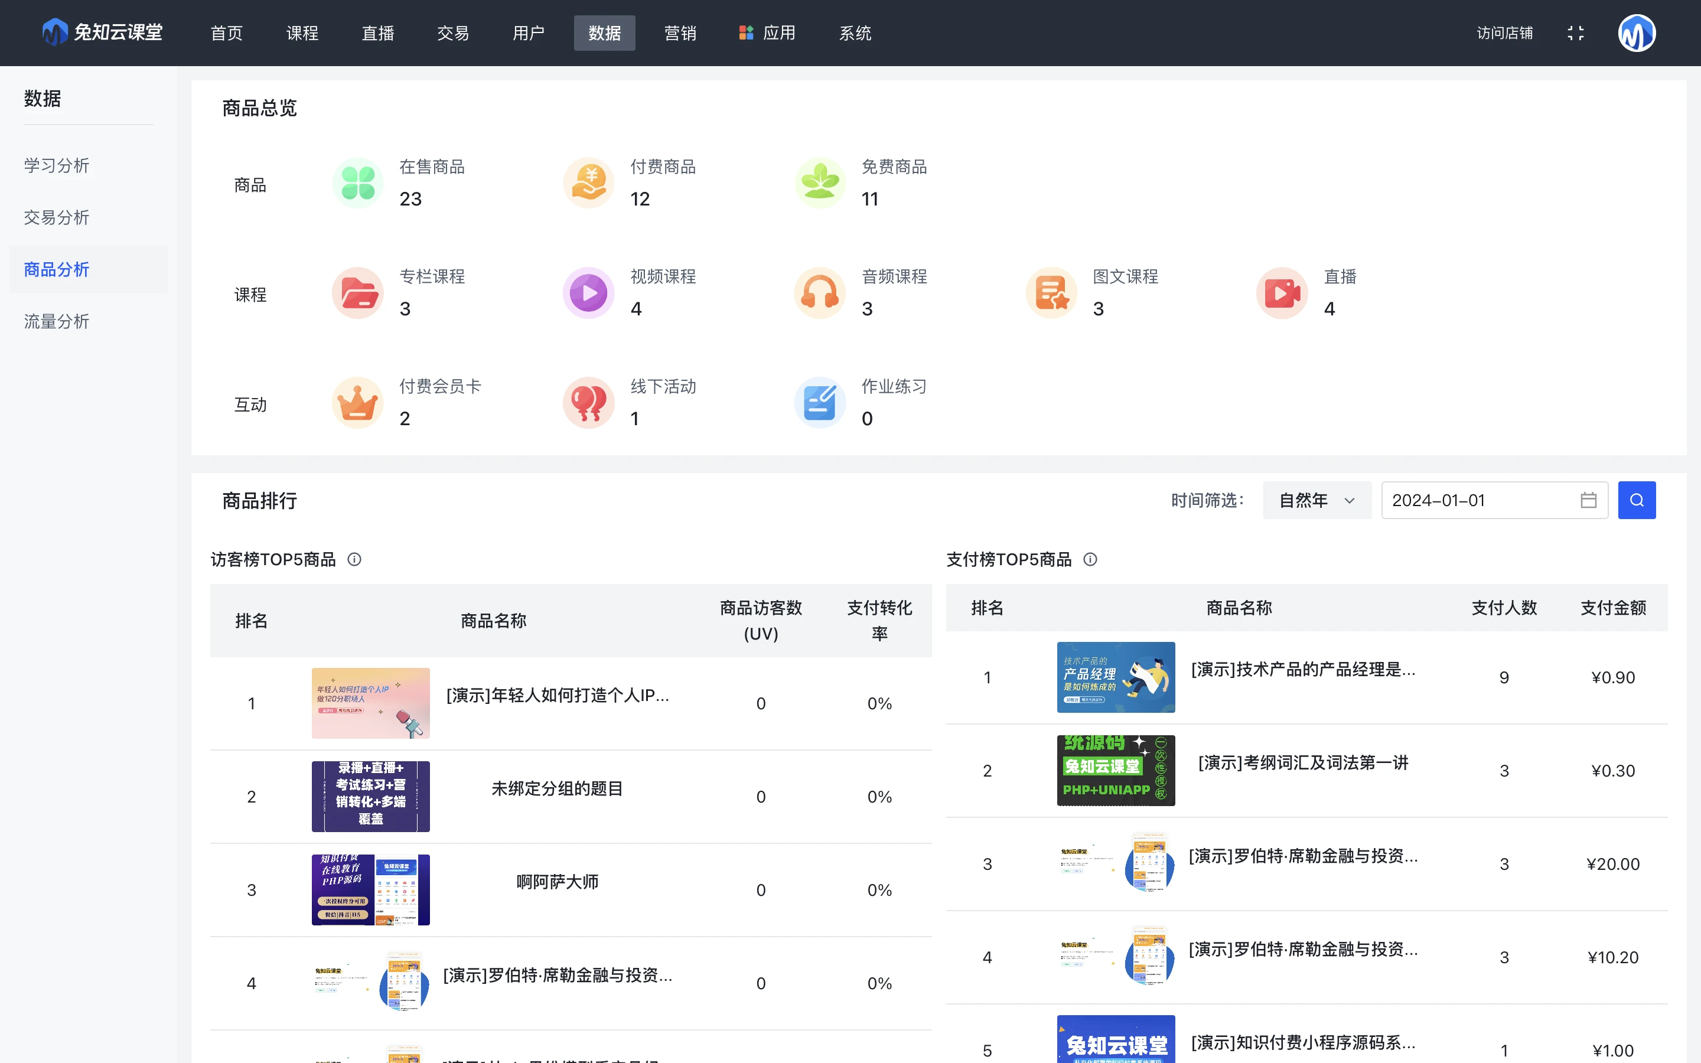Click the fullscreen toggle icon in header

(1575, 33)
